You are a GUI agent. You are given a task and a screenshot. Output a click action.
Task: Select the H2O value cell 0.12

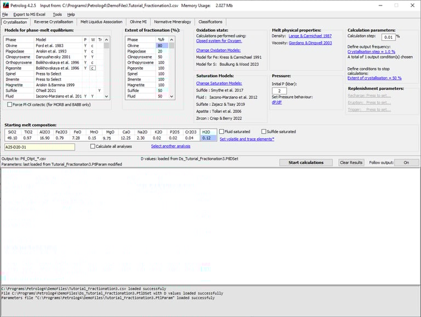pos(208,138)
